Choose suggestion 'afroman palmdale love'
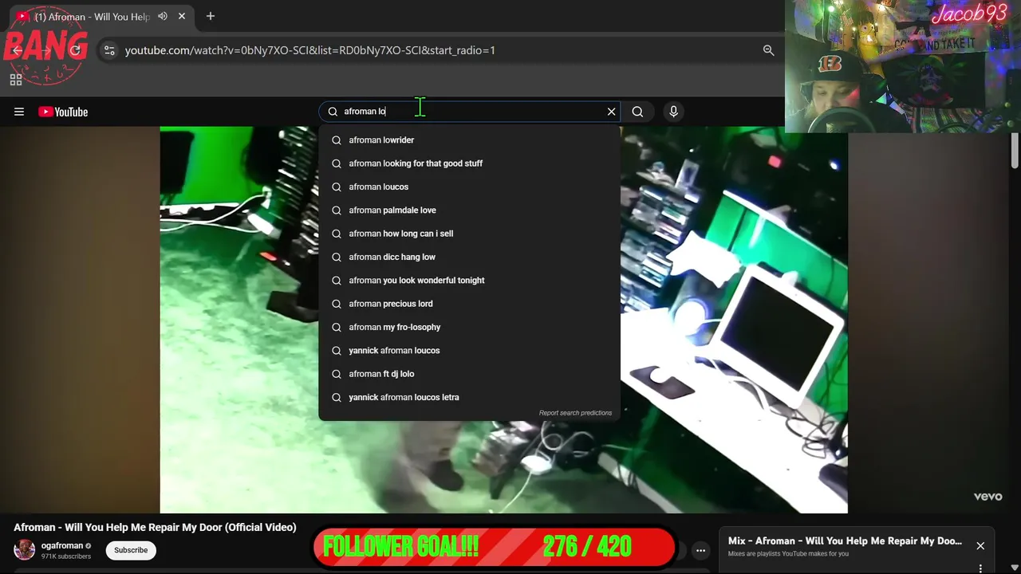Image resolution: width=1021 pixels, height=574 pixels. [x=469, y=210]
